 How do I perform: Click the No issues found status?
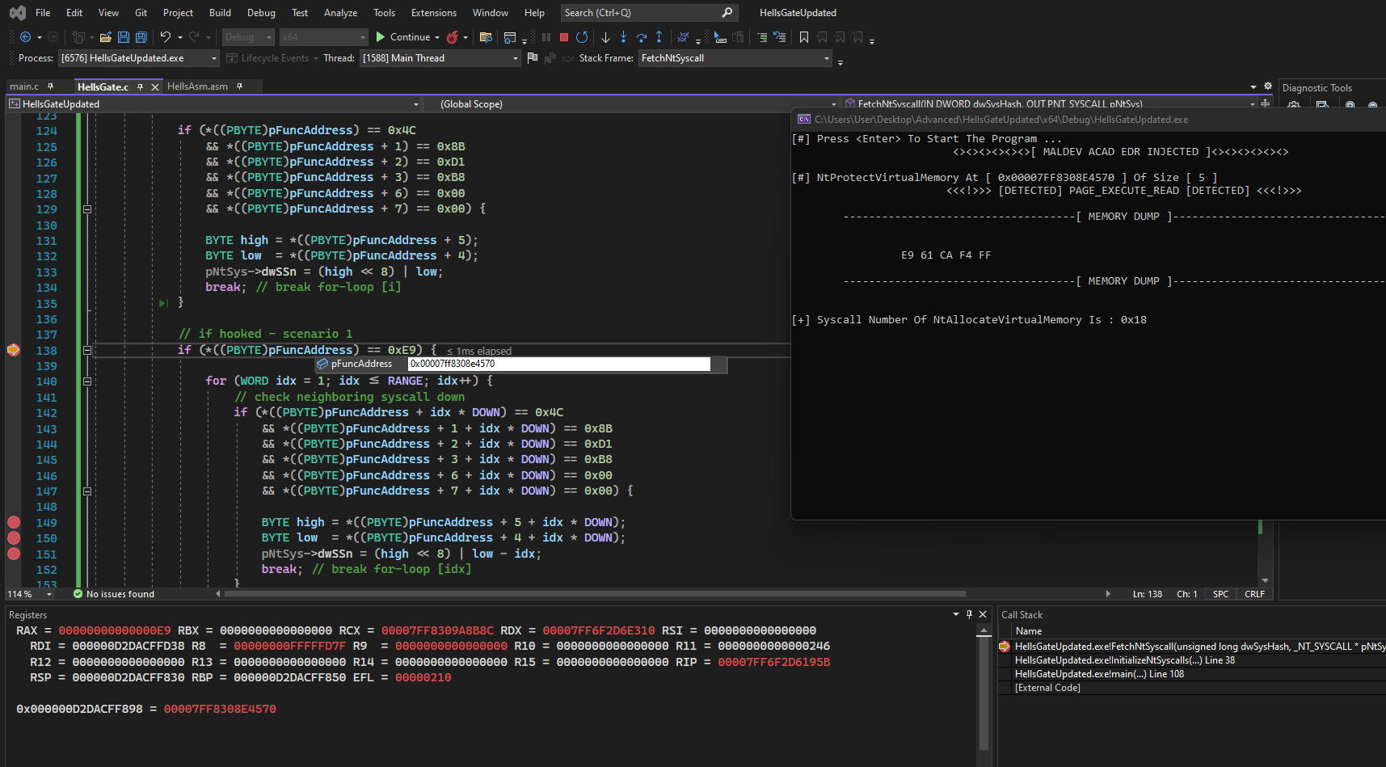coord(113,594)
